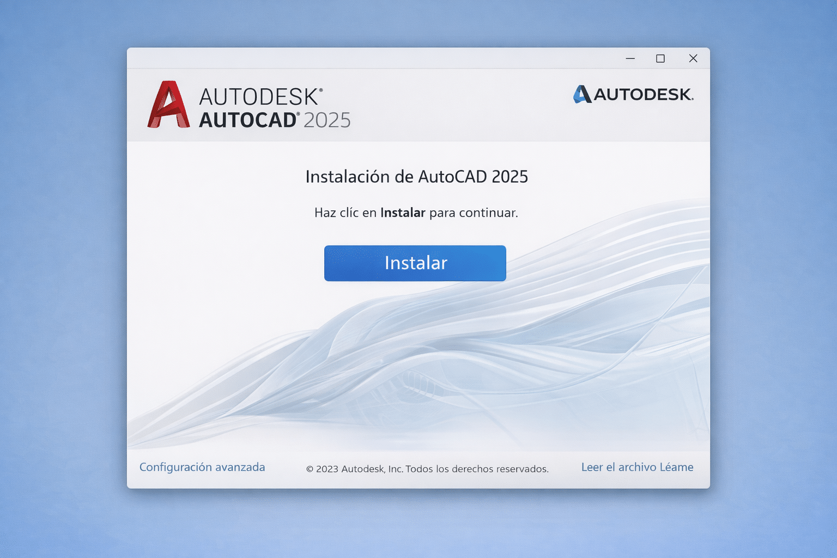Click the installer window title bar
Viewport: 837px width, 558px height.
381,58
